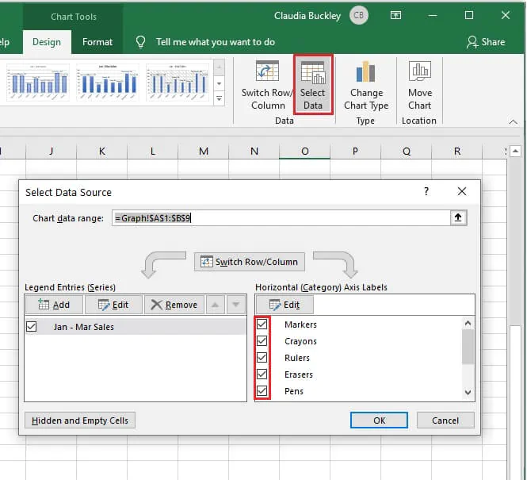Image resolution: width=527 pixels, height=480 pixels.
Task: Open the Design tab
Action: [x=47, y=42]
